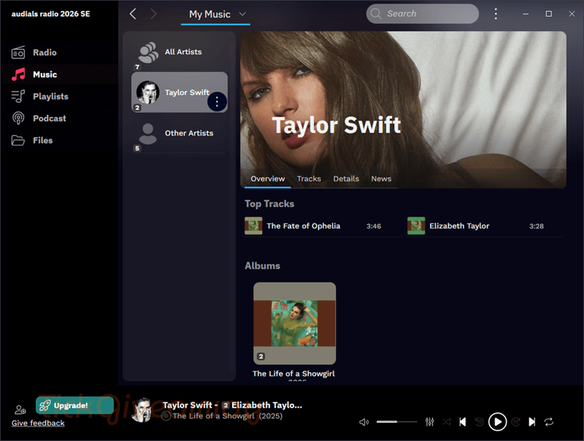Open the Give feedback link
Viewport: 584px width, 441px height.
[x=38, y=423]
